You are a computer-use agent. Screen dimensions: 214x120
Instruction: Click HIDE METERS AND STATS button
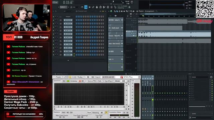(108, 77)
